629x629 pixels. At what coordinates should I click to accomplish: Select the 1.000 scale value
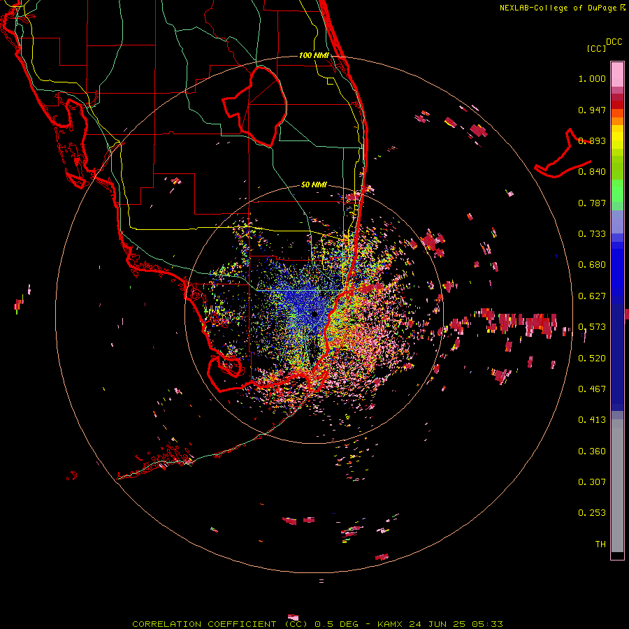(x=592, y=78)
